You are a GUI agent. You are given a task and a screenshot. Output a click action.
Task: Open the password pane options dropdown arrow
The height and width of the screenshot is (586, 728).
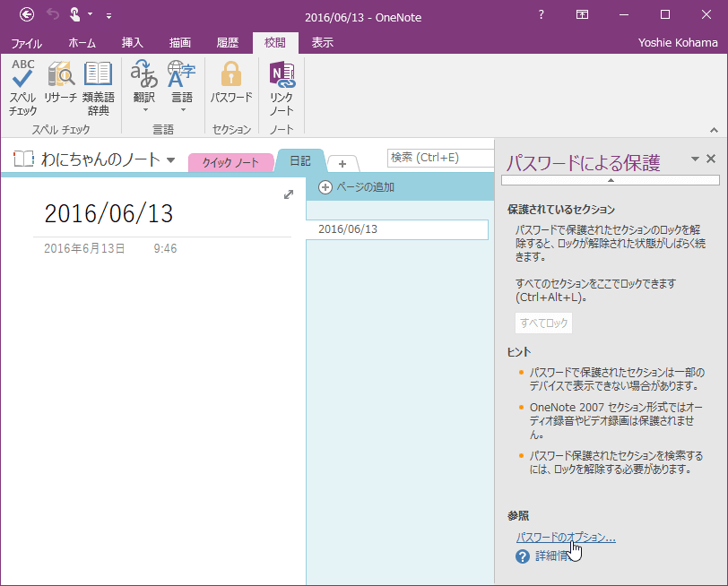[x=695, y=159]
